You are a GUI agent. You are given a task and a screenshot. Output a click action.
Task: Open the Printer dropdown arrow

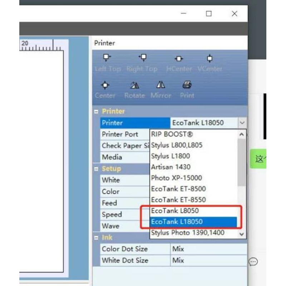point(242,123)
